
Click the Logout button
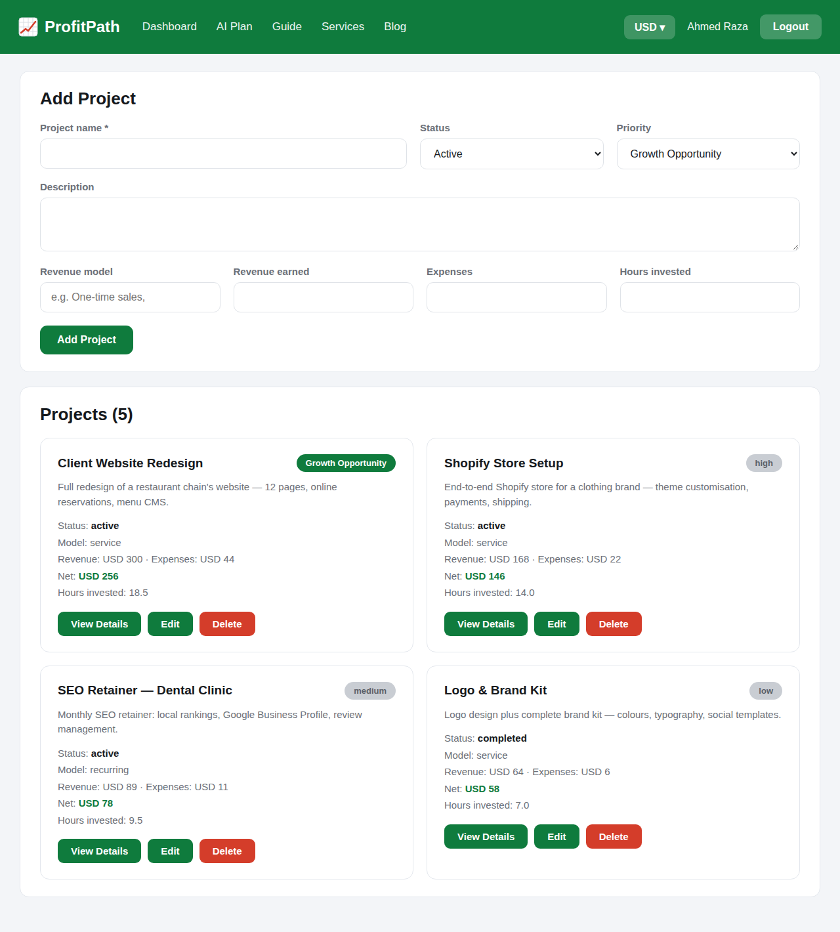pos(791,27)
